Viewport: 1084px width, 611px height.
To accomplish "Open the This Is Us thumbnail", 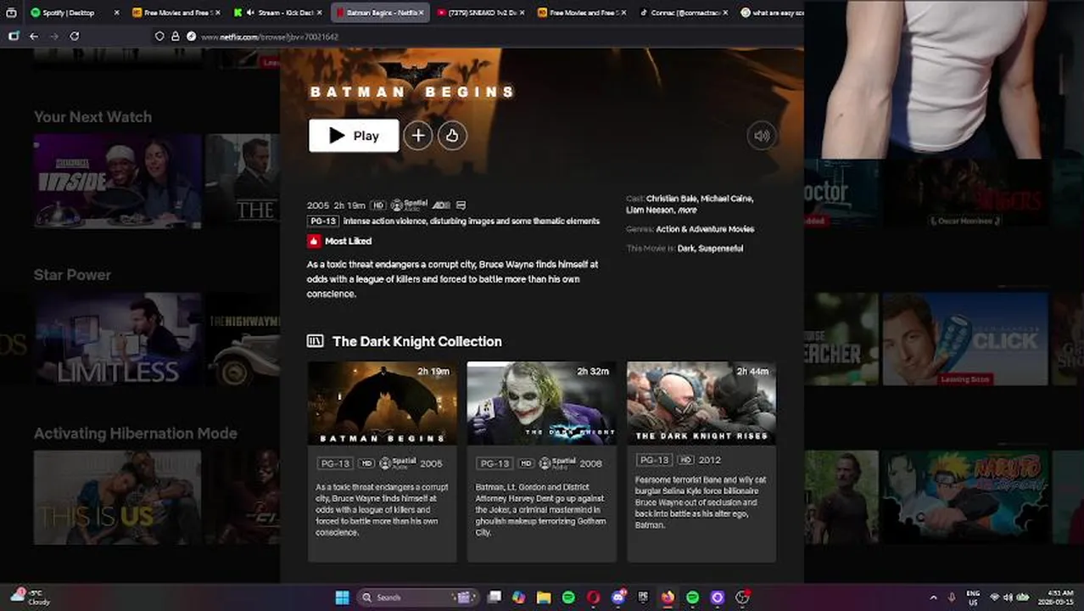I will (118, 497).
